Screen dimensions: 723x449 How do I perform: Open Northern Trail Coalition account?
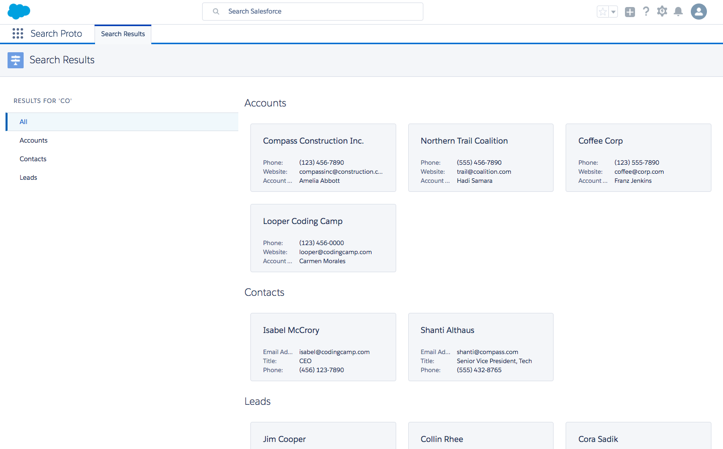pos(464,141)
